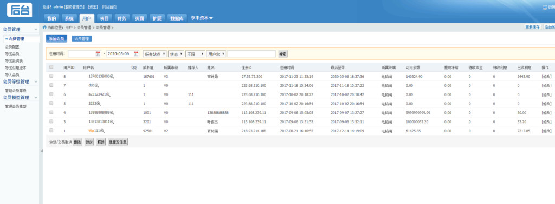555x204 pixels.
Task: Check the row for user ID 6
Action: tap(51, 94)
